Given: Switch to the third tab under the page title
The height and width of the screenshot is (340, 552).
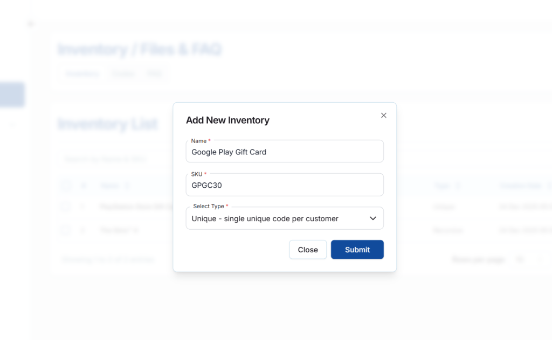Looking at the screenshot, I should tap(154, 74).
